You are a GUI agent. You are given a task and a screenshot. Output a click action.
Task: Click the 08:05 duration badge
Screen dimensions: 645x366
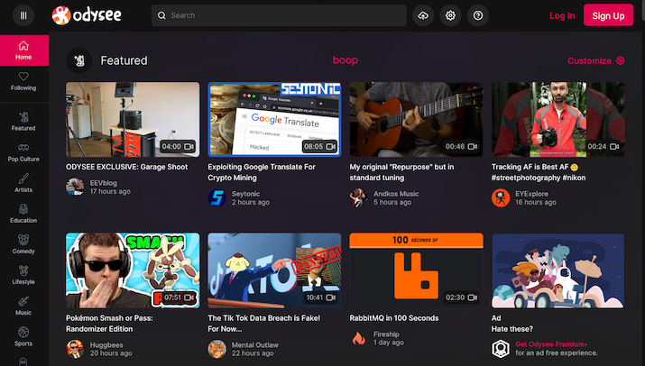tap(319, 146)
